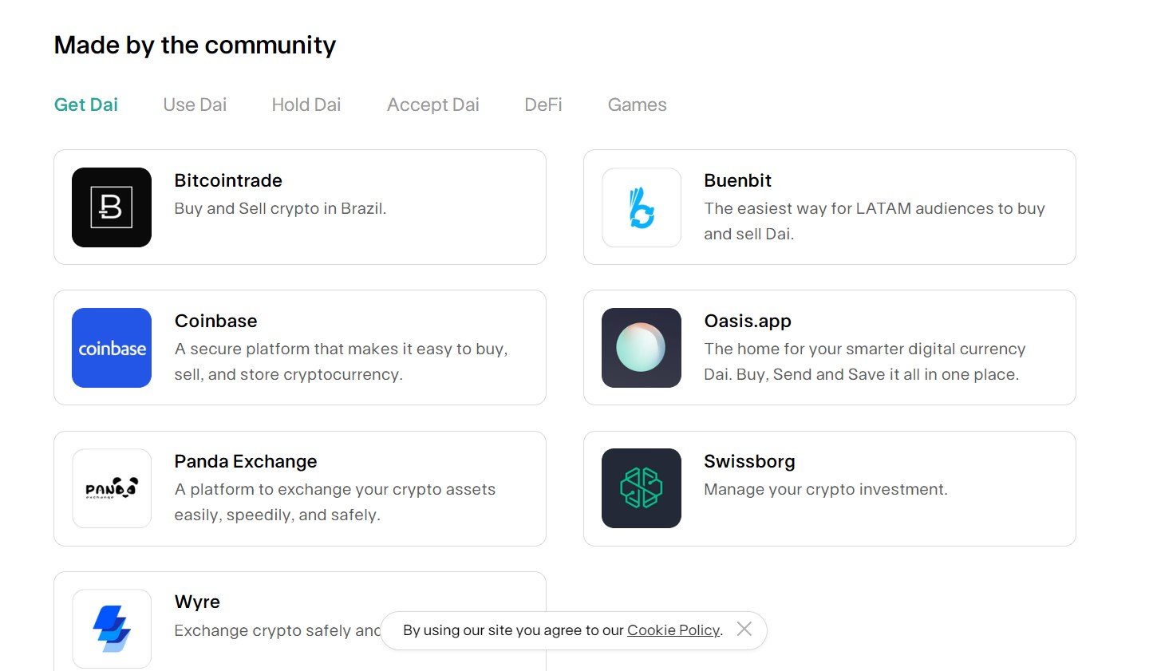This screenshot has height=671, width=1153.
Task: Open the Accept Dai tab
Action: click(x=433, y=105)
